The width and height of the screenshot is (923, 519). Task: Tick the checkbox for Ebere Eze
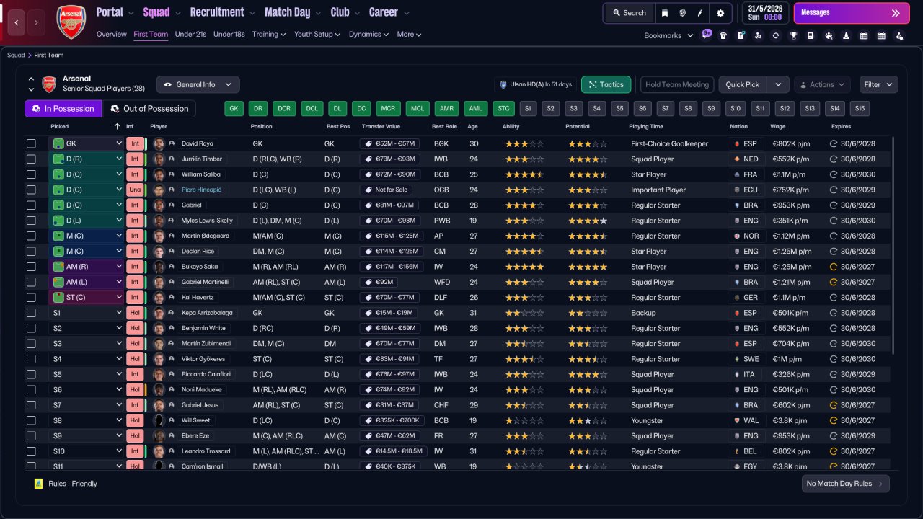[31, 436]
